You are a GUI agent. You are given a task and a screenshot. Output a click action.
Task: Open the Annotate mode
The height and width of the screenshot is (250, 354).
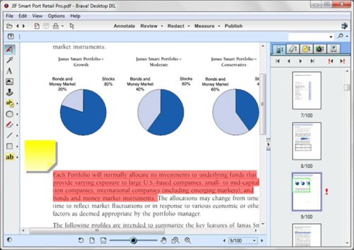(x=124, y=26)
